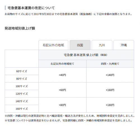Viewport: 140px width, 128px height.
Task: Click the 四国・九州宛て column header
Action: pos(110,64)
